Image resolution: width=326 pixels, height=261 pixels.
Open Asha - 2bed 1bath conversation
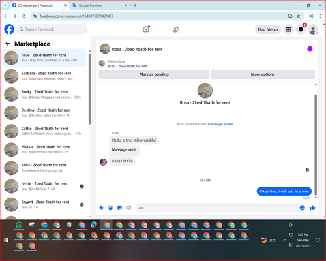click(x=44, y=168)
